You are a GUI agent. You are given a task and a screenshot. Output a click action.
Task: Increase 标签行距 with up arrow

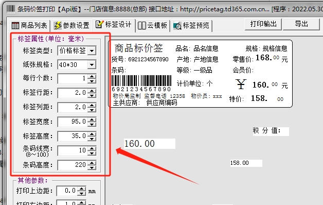click(x=92, y=91)
